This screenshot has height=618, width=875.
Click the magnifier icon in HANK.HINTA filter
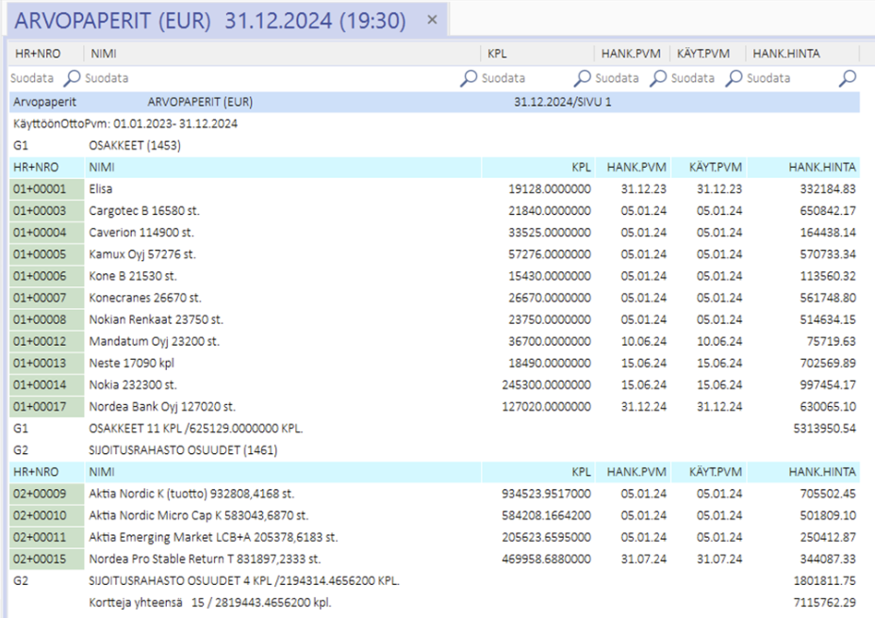tap(848, 78)
